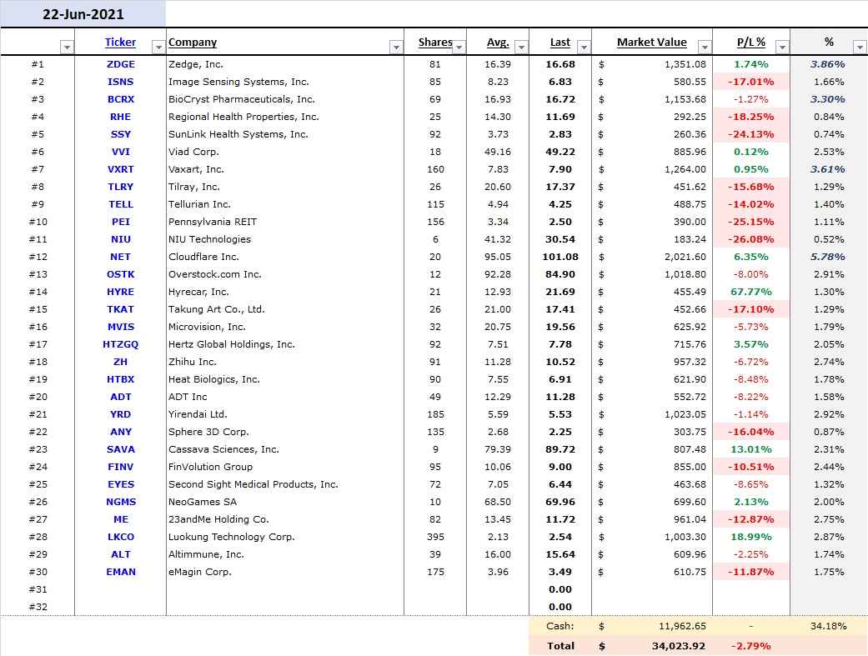Select the ZDGE ticker cell
The image size is (868, 656).
point(121,64)
